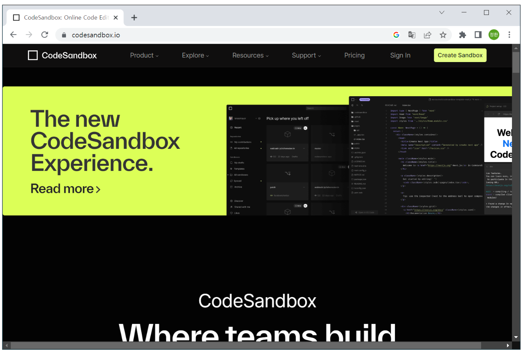Screen dimensions: 523x355
Task: Open a new tab with the plus button
Action: 134,18
